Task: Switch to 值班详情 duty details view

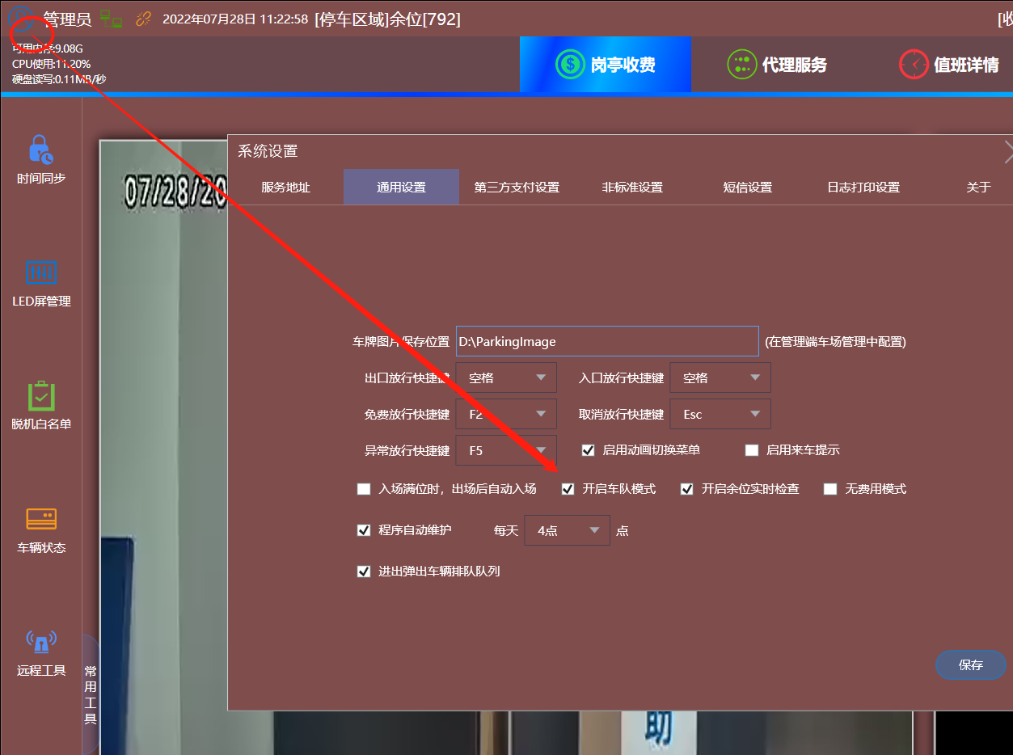Action: pos(949,65)
